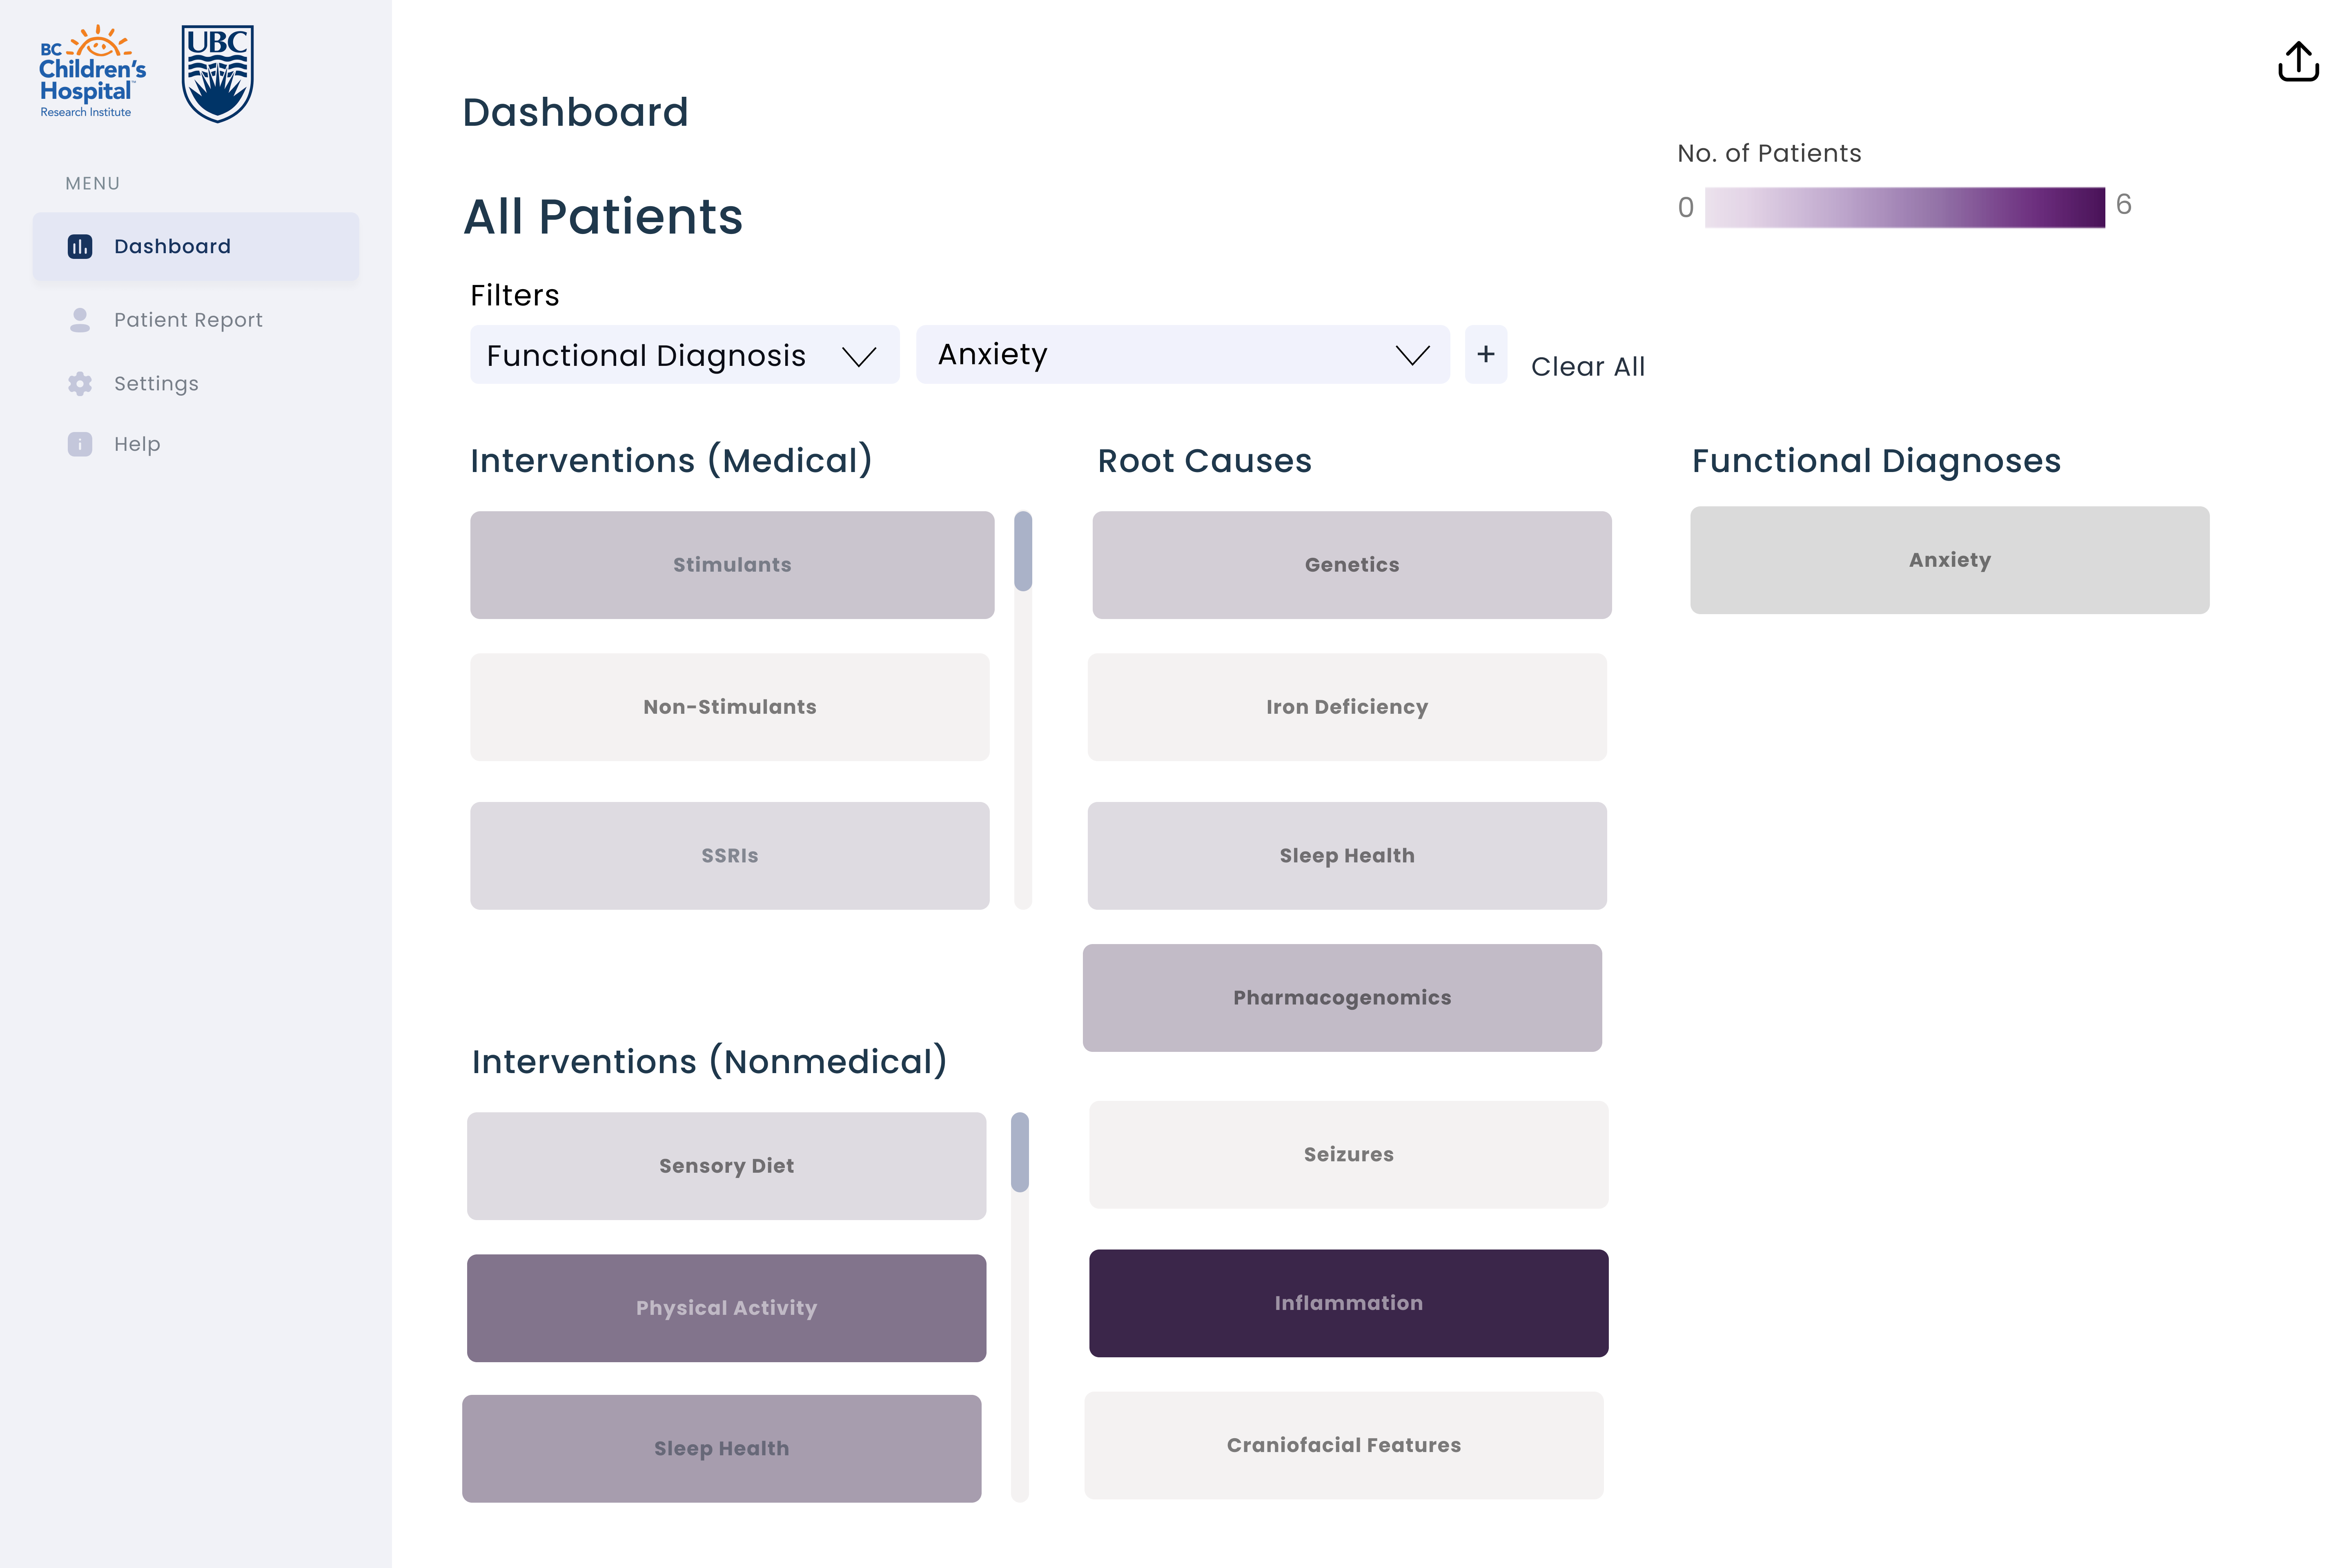Open the Patient Report menu item
Viewport: 2352px width, 1568px height.
click(188, 320)
